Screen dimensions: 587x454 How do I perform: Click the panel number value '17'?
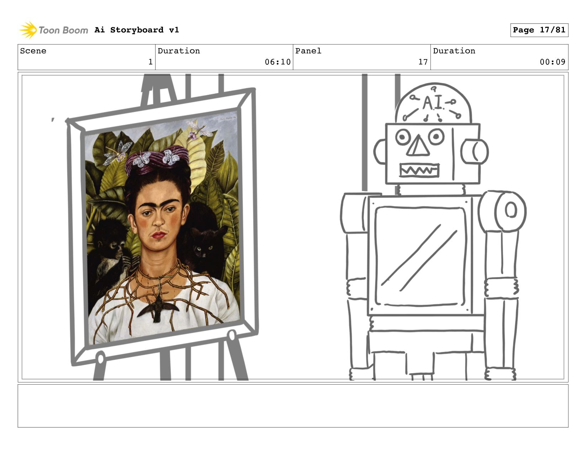(x=423, y=62)
